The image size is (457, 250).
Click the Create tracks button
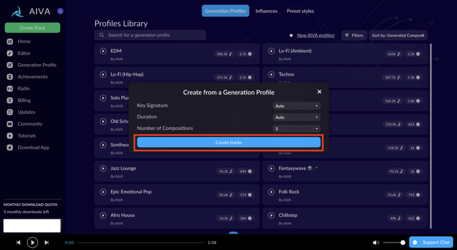click(228, 142)
